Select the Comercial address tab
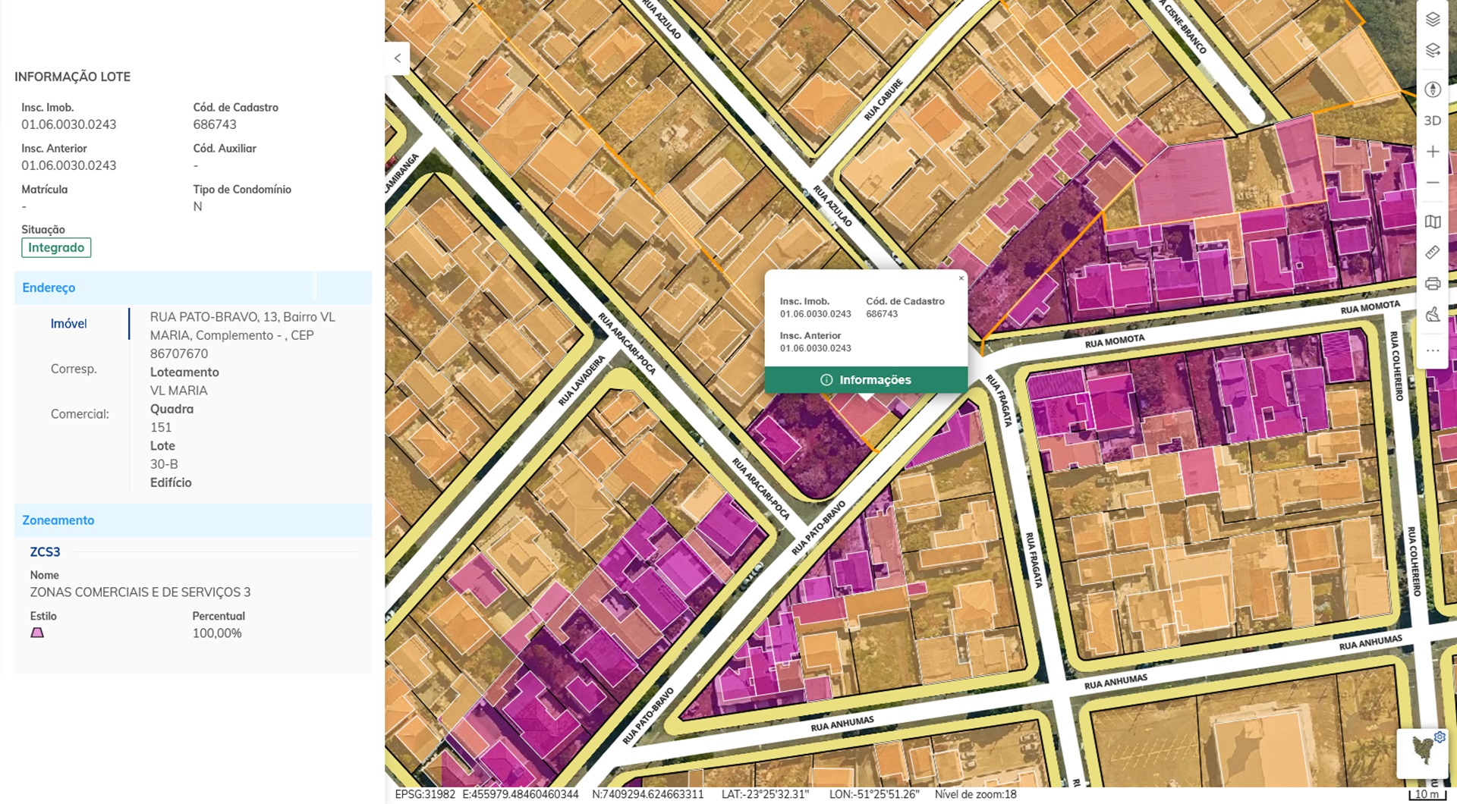 coord(80,414)
